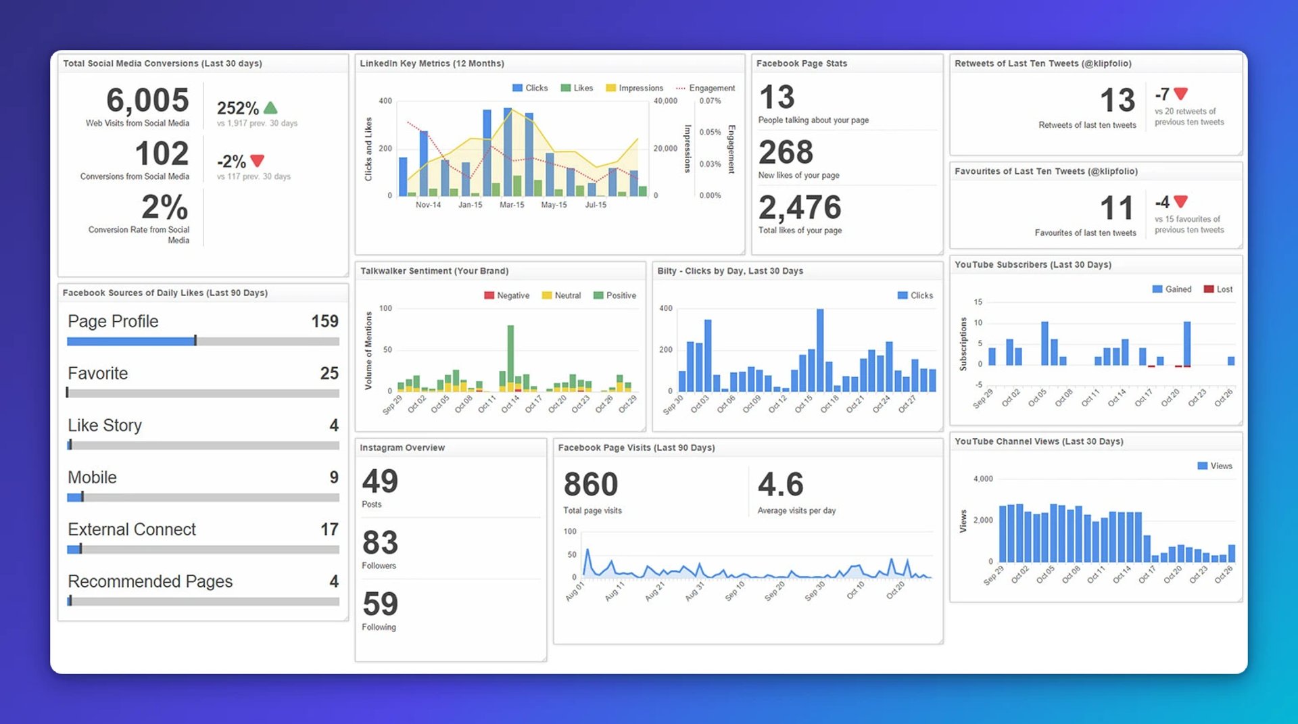Open Favourites of Last Ten Tweets title
Screen dimensions: 1298x724
pyautogui.click(x=1046, y=172)
